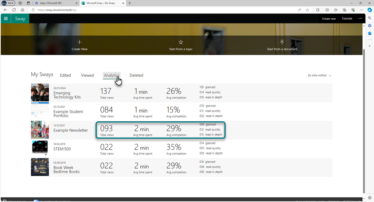View site information lock icon
Viewport: 374px width, 202px height.
(33, 10)
